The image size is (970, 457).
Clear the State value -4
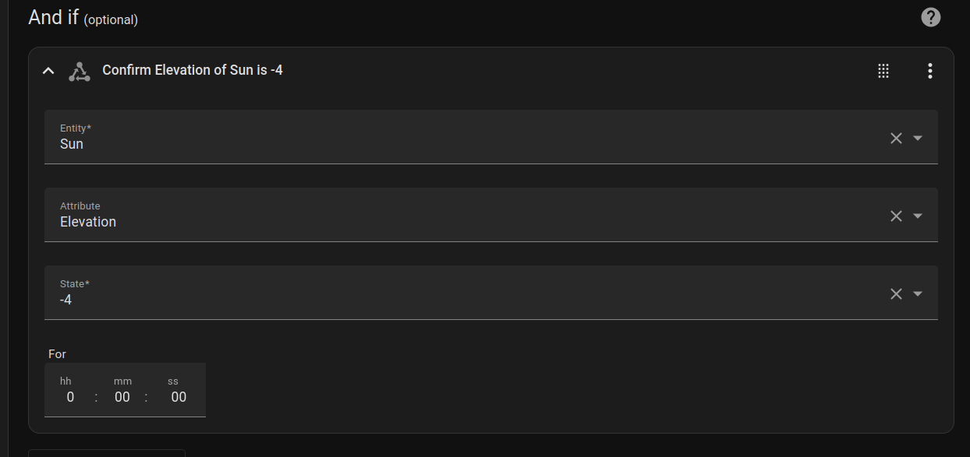click(x=896, y=294)
